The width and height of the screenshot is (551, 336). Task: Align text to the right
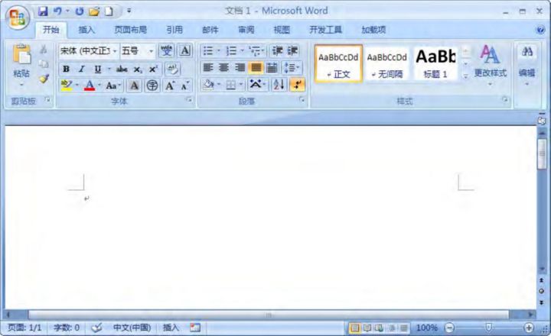tap(240, 68)
